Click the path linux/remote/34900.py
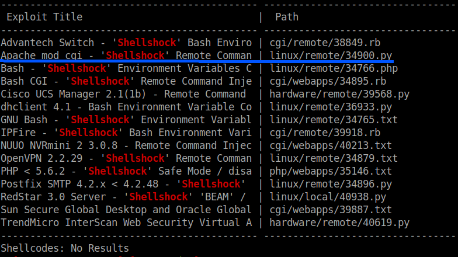Screen dimensions: 458x257 tap(331, 55)
